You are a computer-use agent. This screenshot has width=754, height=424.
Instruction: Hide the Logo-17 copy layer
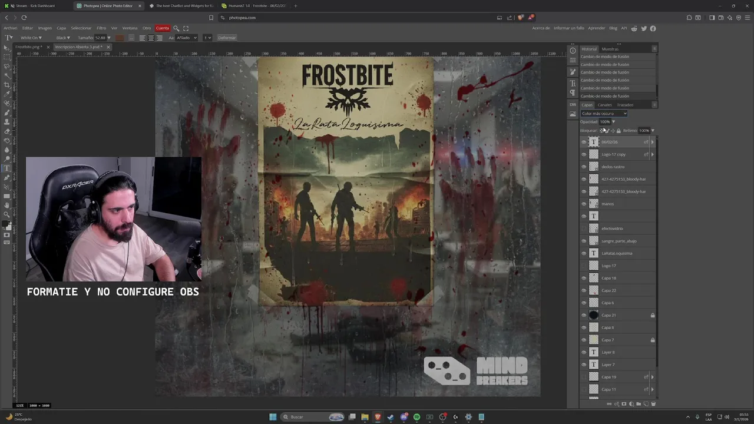coord(584,154)
